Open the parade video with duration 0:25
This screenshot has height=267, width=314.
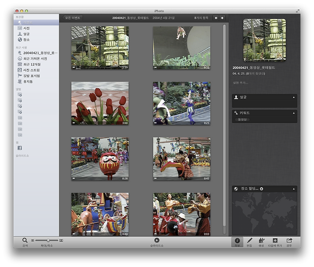click(181, 103)
